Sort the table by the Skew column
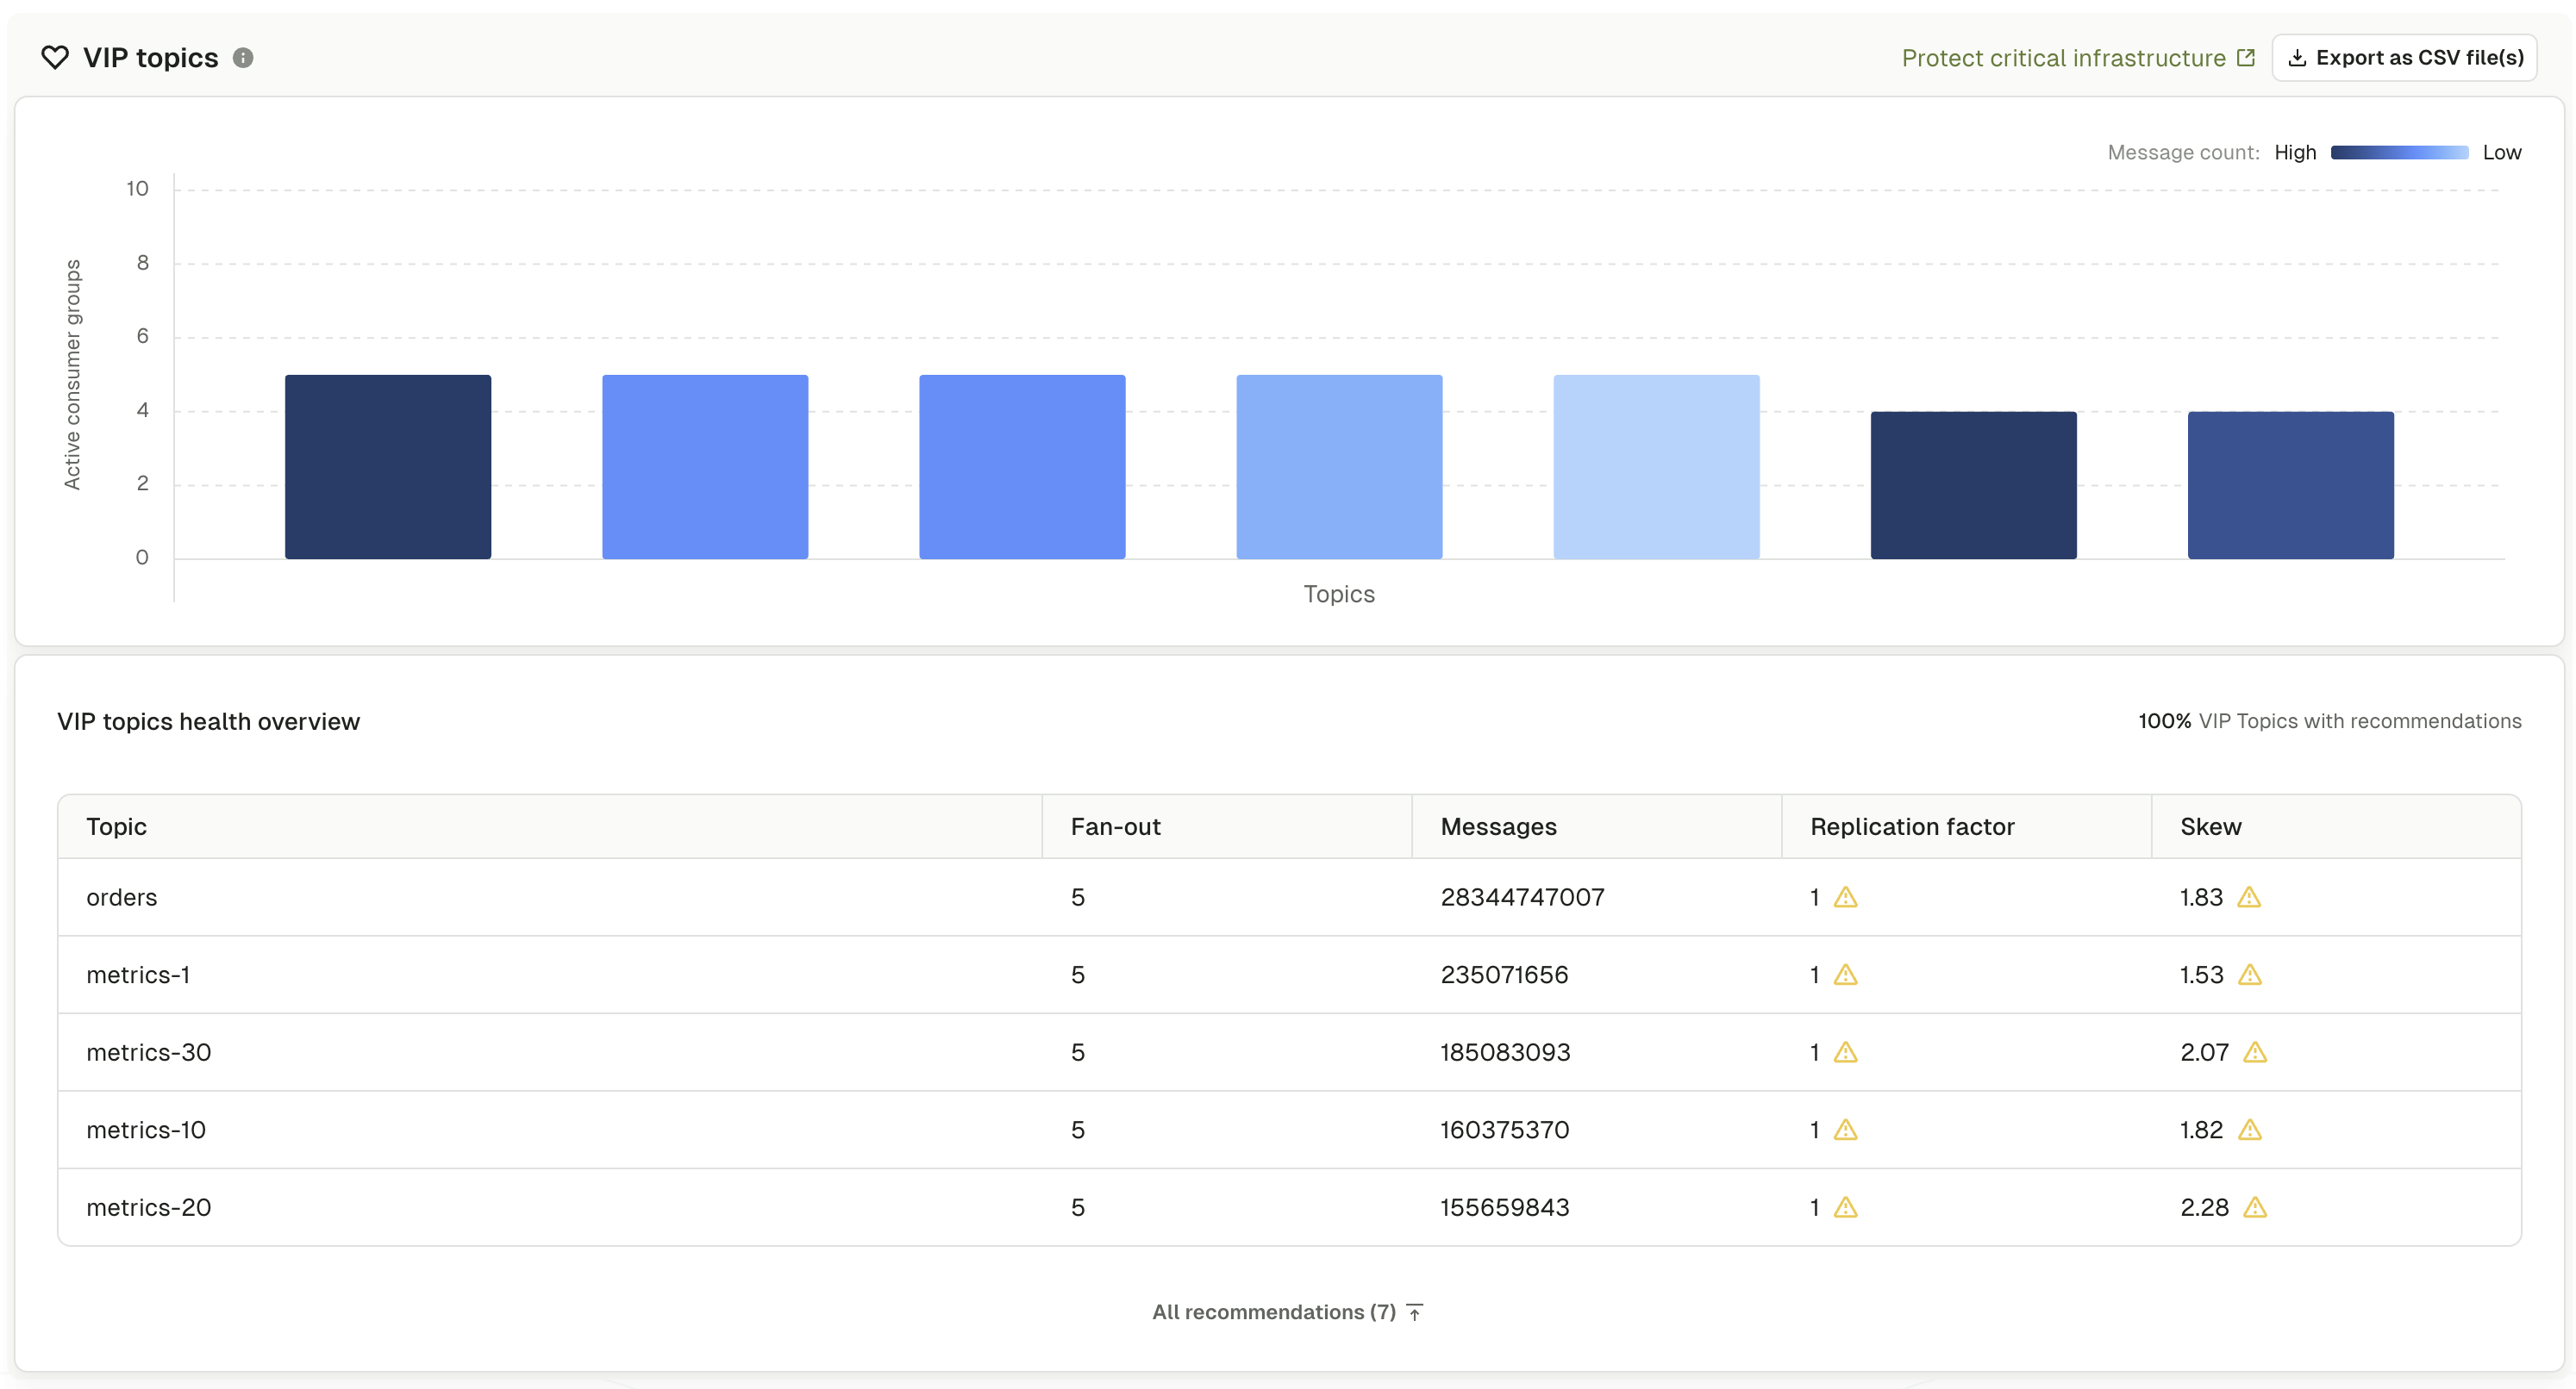This screenshot has height=1389, width=2576. click(2210, 826)
